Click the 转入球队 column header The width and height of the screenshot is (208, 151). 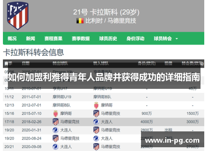[101, 64]
